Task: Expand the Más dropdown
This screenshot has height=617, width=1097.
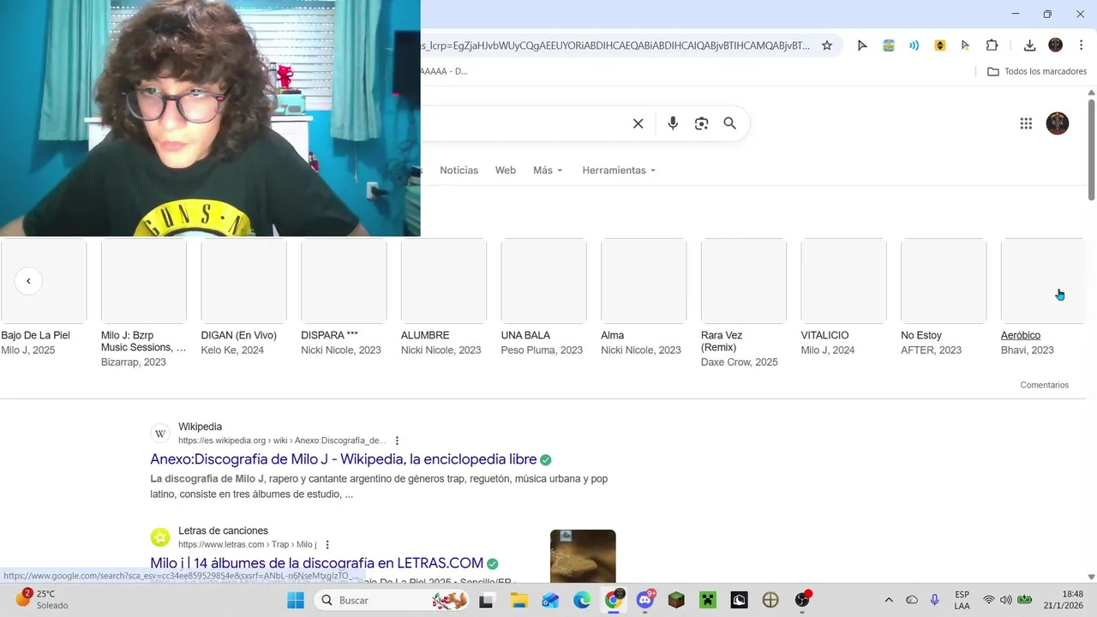Action: (x=548, y=171)
